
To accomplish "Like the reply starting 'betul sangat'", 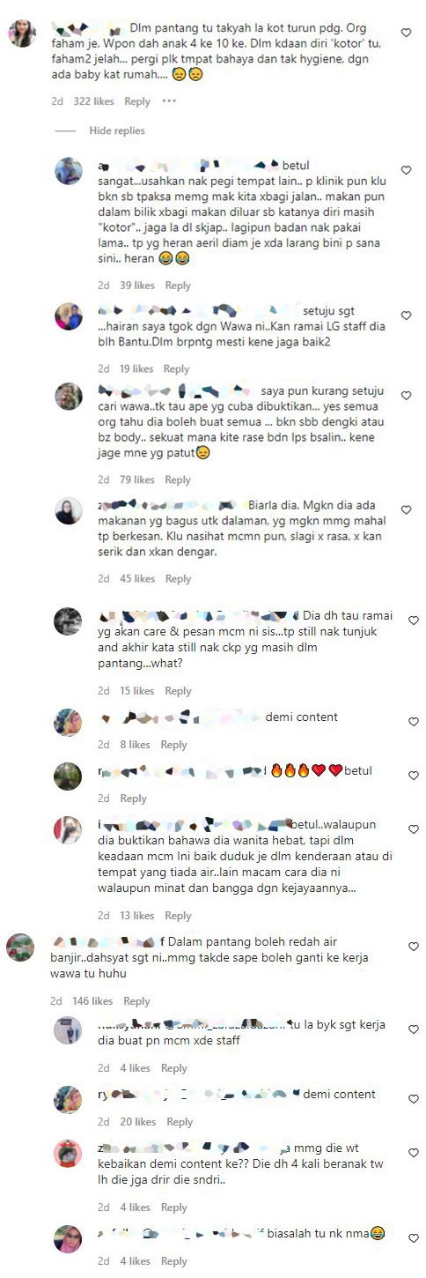I will click(406, 170).
